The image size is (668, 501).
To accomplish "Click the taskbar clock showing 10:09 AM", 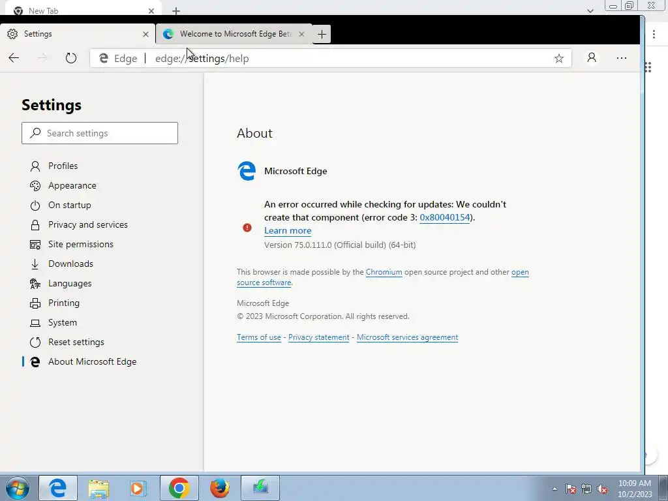I will pyautogui.click(x=635, y=489).
